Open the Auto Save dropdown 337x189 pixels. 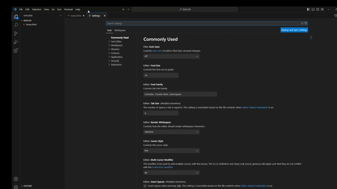click(x=171, y=56)
